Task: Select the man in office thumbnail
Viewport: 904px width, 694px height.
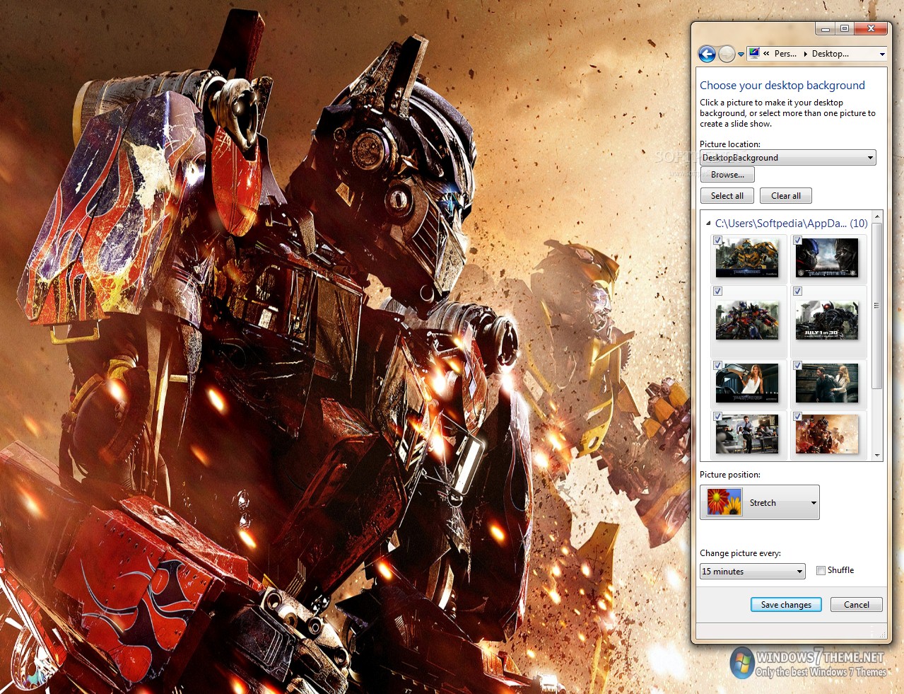Action: tap(747, 434)
